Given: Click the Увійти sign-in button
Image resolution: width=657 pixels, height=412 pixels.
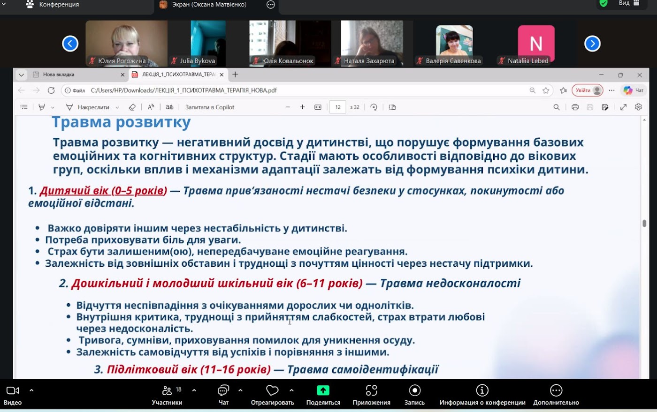Looking at the screenshot, I should tap(587, 90).
